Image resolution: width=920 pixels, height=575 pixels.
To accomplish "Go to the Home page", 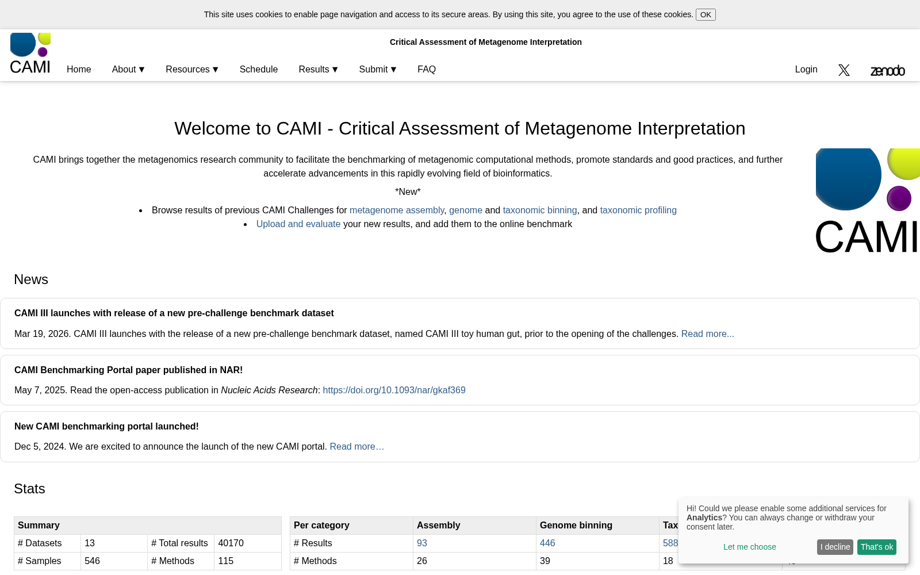I will [x=79, y=70].
